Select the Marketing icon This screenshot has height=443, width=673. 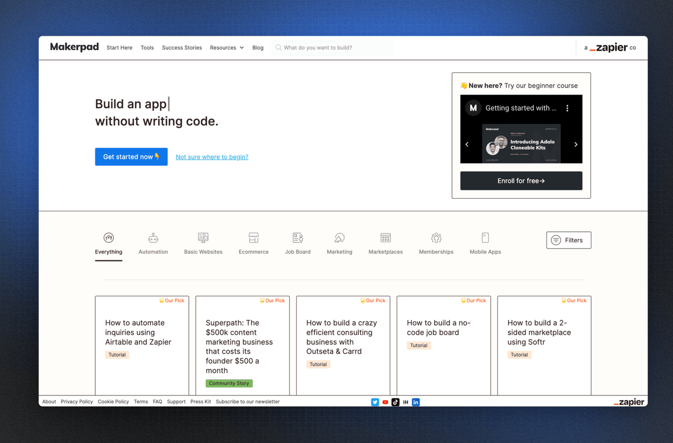339,237
